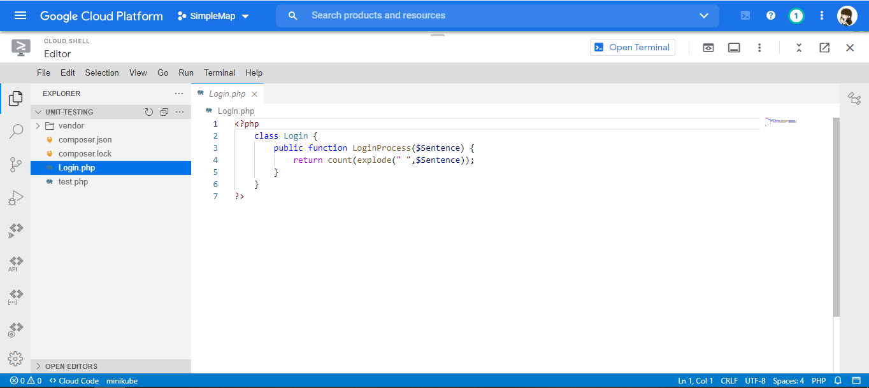Click the Cloud Code status bar item
This screenshot has height=388, width=869.
click(74, 381)
